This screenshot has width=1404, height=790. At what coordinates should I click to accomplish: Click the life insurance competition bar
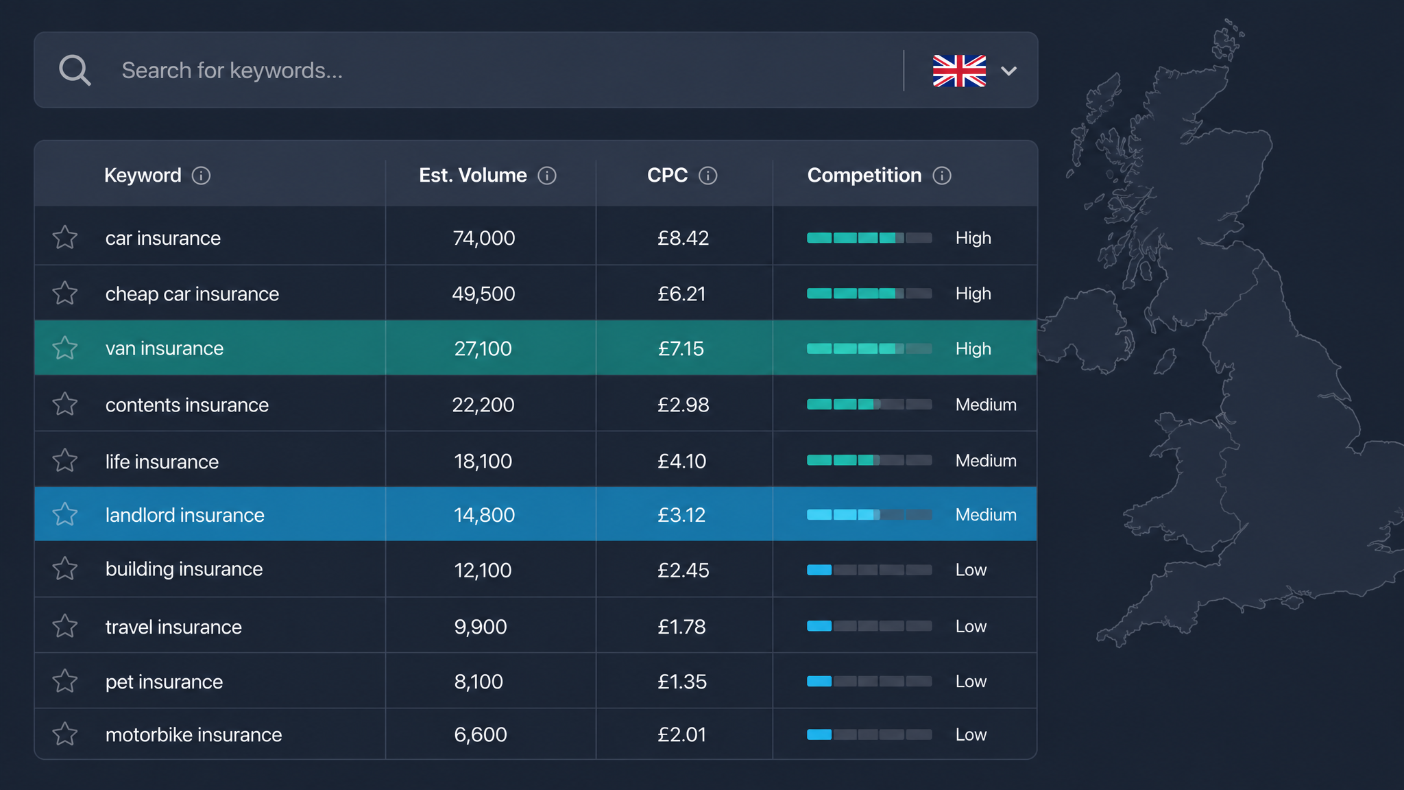(x=869, y=460)
